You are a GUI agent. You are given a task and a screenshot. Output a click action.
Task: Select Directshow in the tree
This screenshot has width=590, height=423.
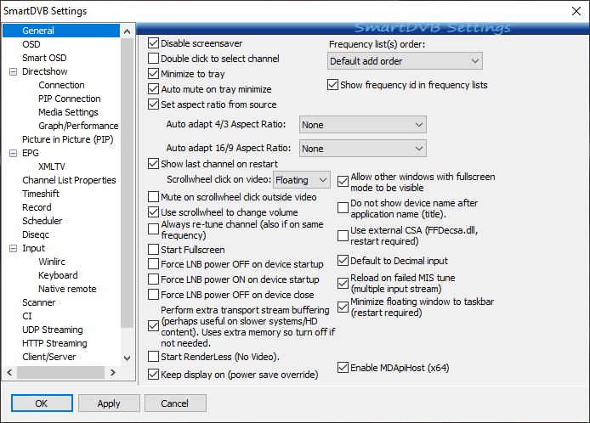pos(45,71)
